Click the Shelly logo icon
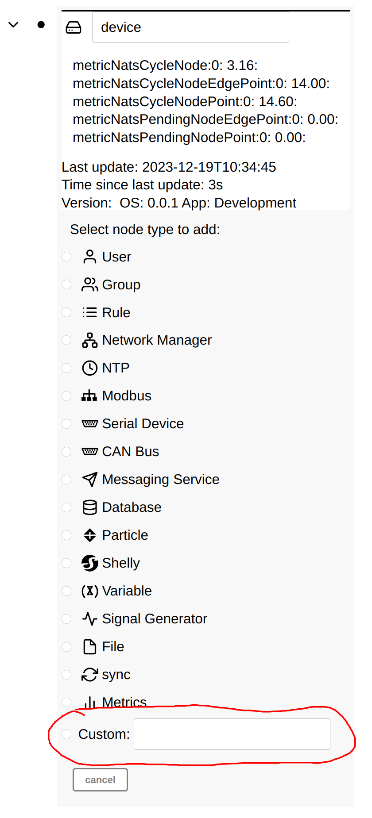 89,563
